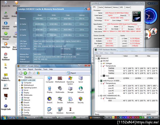The width and height of the screenshot is (160, 125).
Task: Open the Software icon in EVEREST panel
Action: tap(70, 100)
